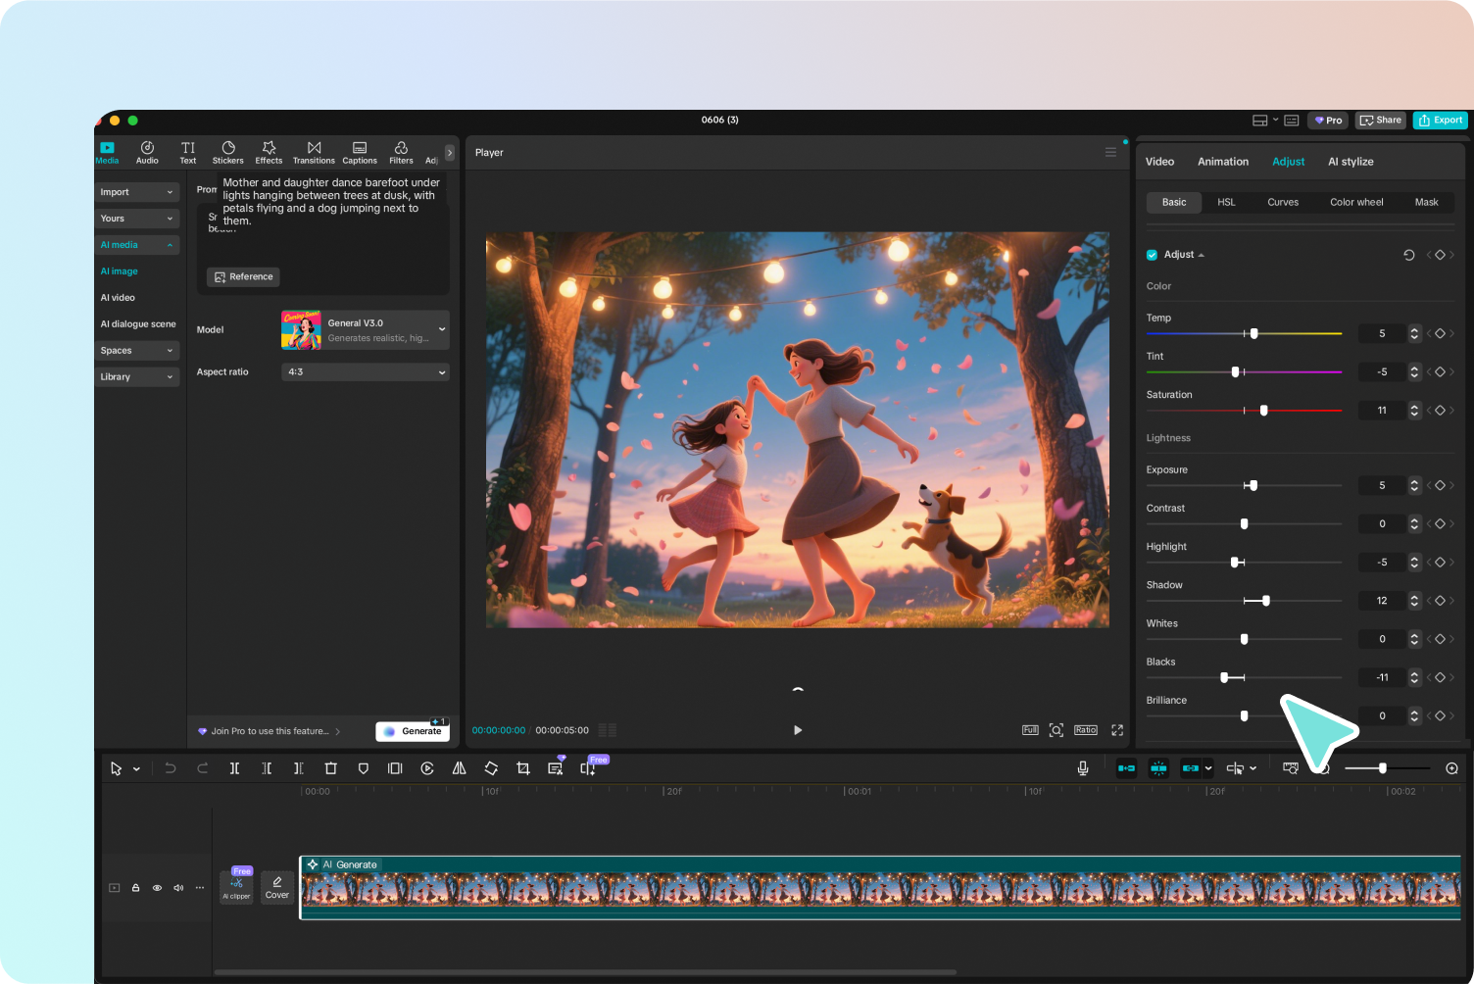Click the Redo arrow

pos(203,768)
